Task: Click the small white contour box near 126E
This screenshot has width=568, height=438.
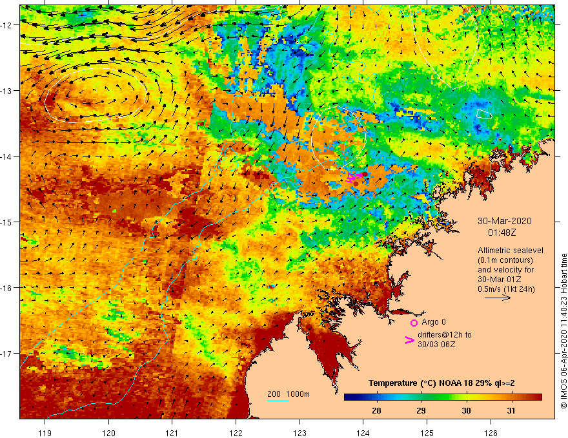Action: [484, 114]
